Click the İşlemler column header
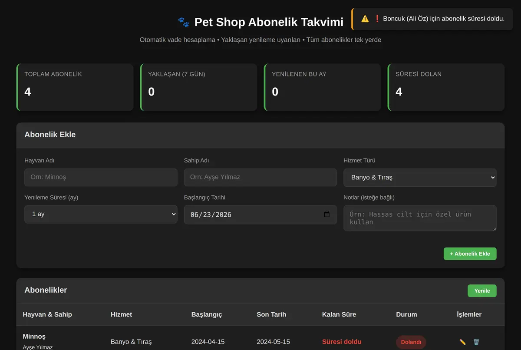Image resolution: width=521 pixels, height=350 pixels. click(x=469, y=314)
